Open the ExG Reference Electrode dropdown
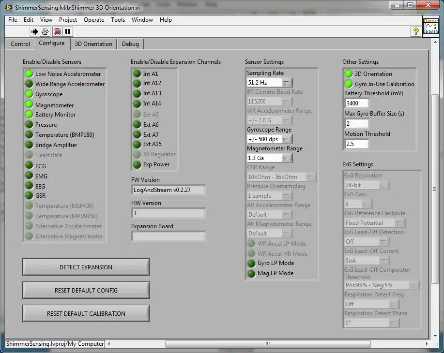 [375, 223]
